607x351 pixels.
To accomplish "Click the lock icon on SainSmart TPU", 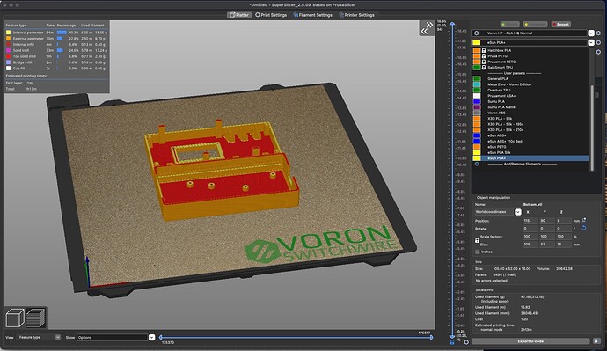I will 484,68.
